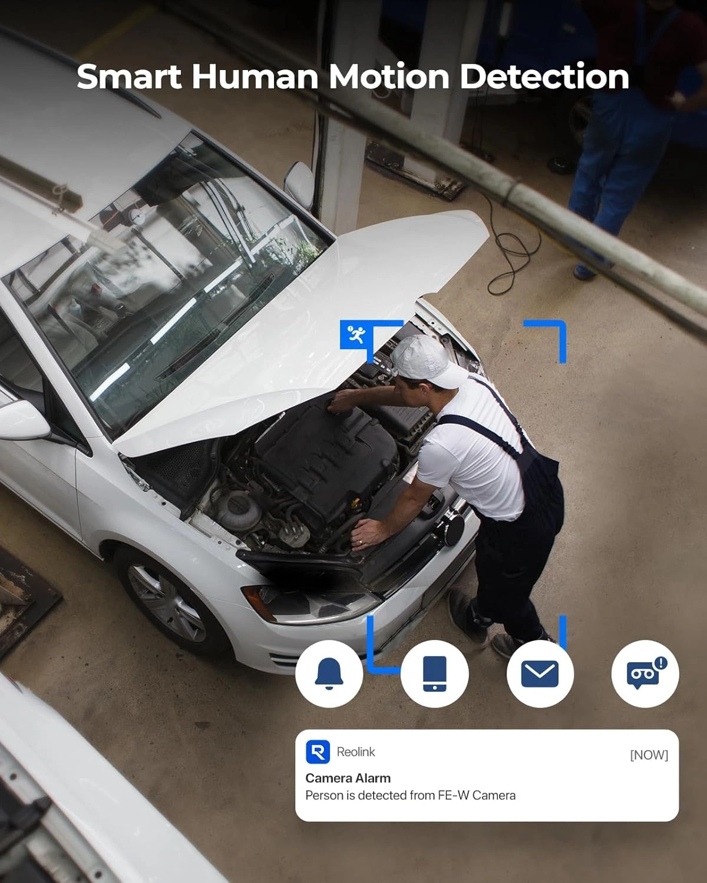Open the Camera Alarm notification title
Image resolution: width=707 pixels, height=883 pixels.
pyautogui.click(x=348, y=778)
